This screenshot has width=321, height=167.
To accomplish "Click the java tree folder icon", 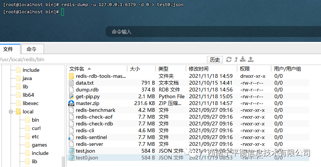I will click(x=19, y=78).
